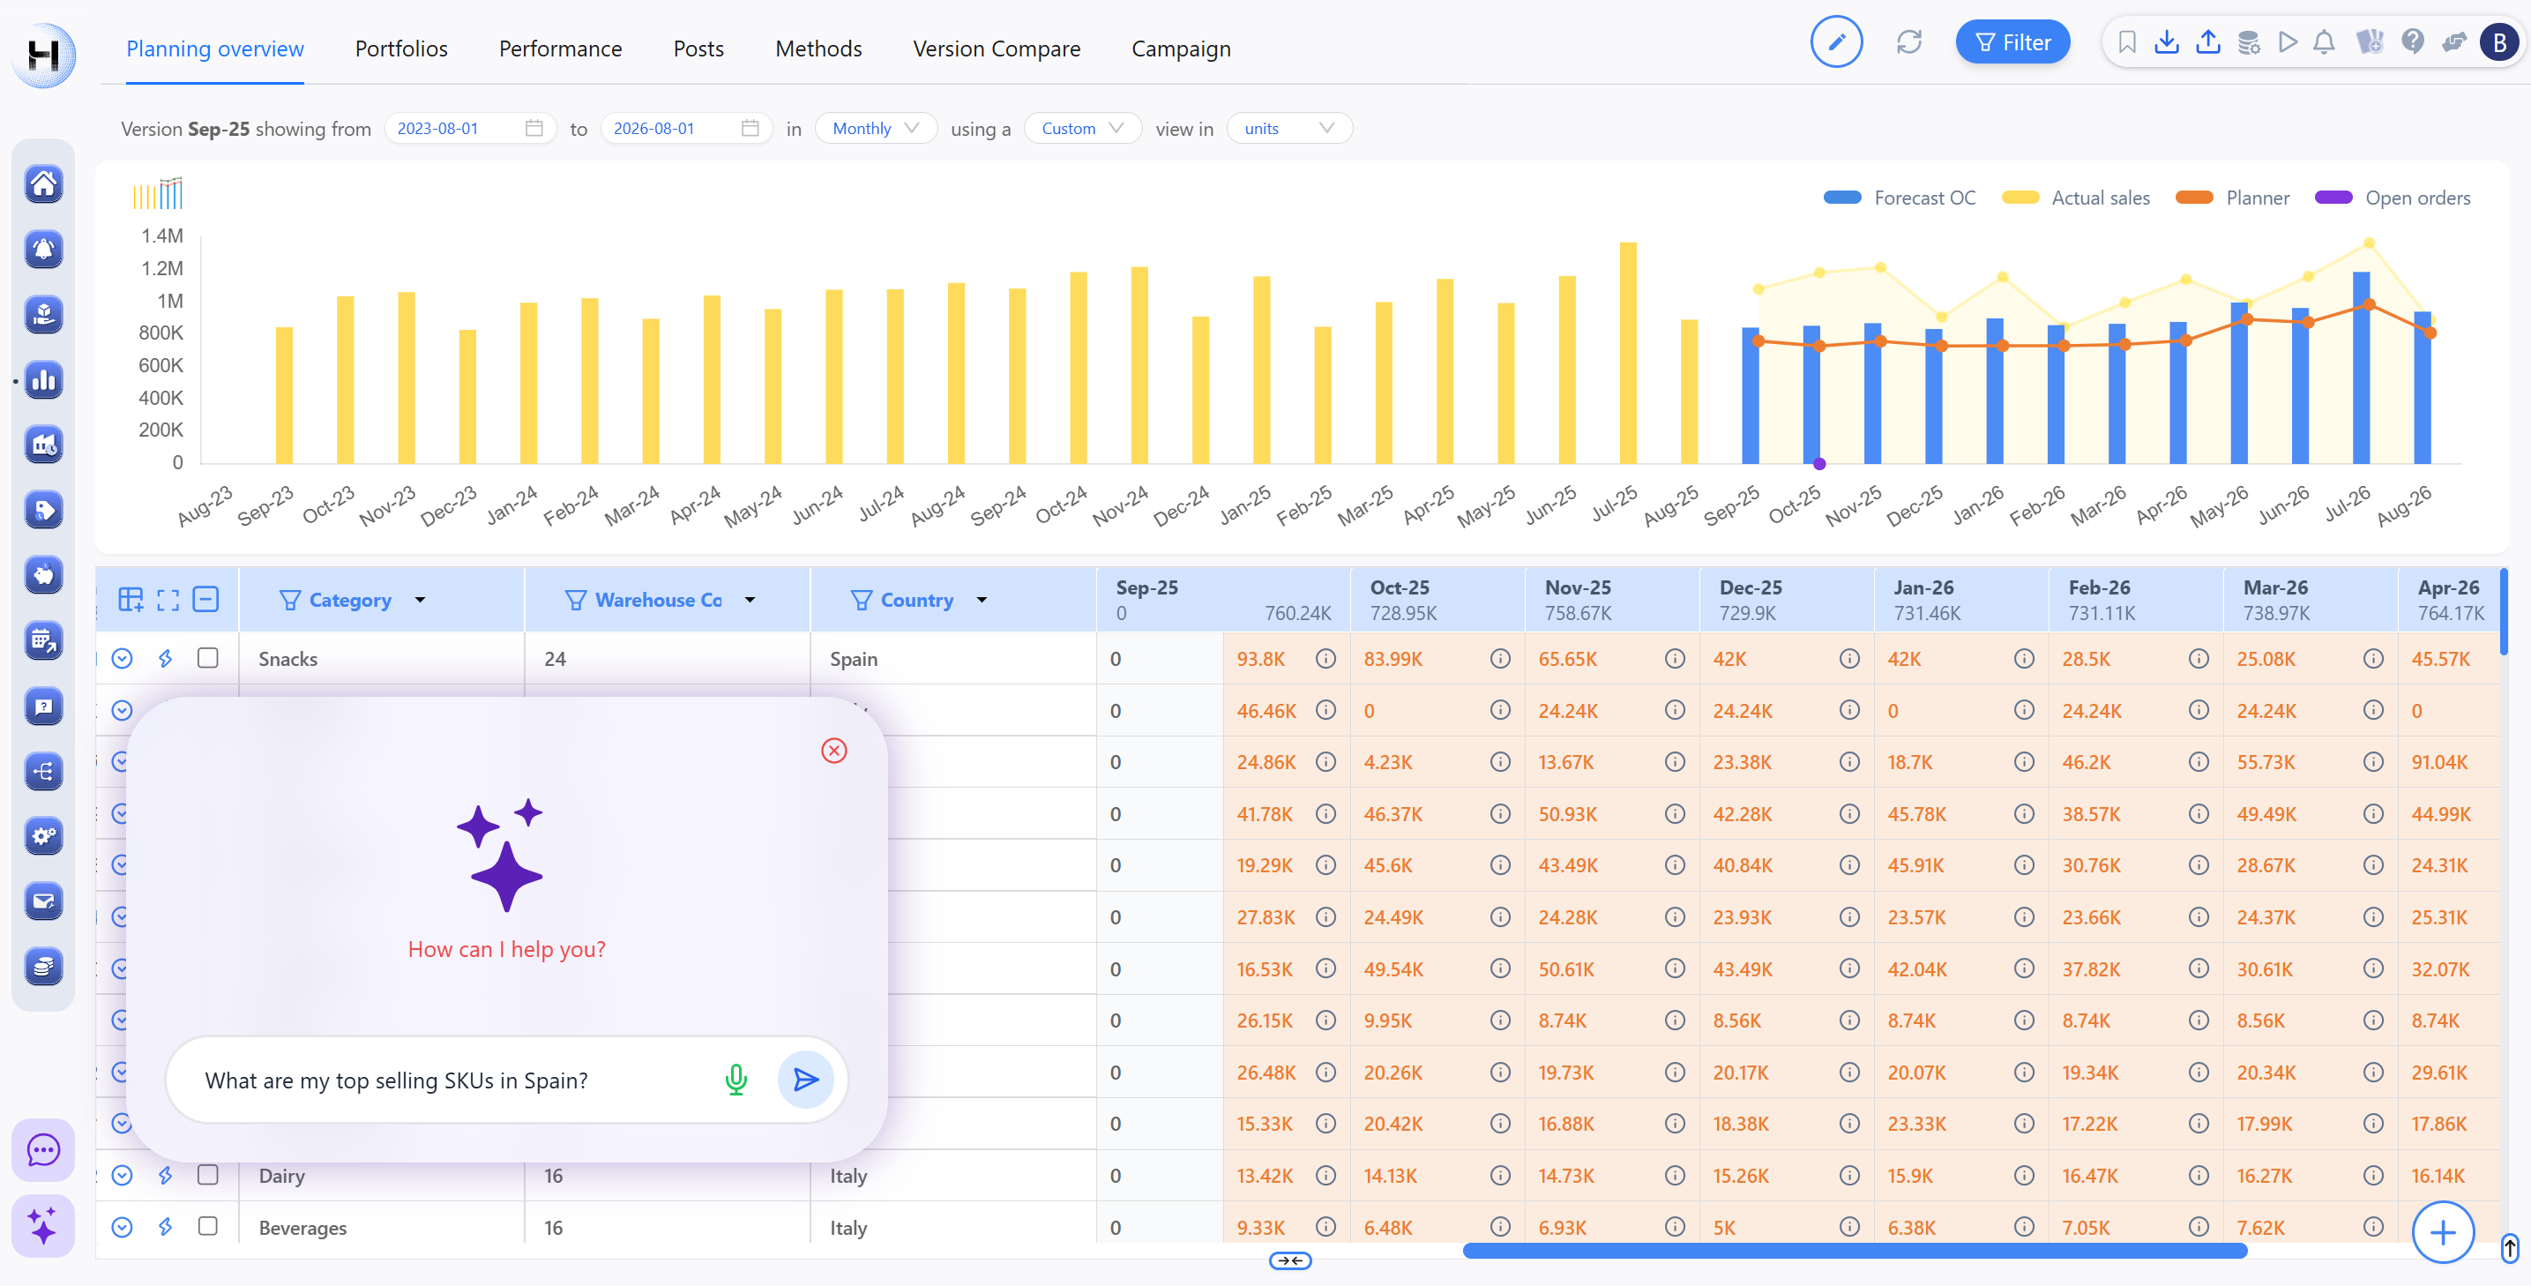Viewport: 2531px width, 1286px height.
Task: Click the pencil edit icon in header
Action: coord(1835,42)
